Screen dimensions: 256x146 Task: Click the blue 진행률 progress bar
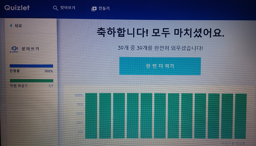pyautogui.click(x=31, y=66)
